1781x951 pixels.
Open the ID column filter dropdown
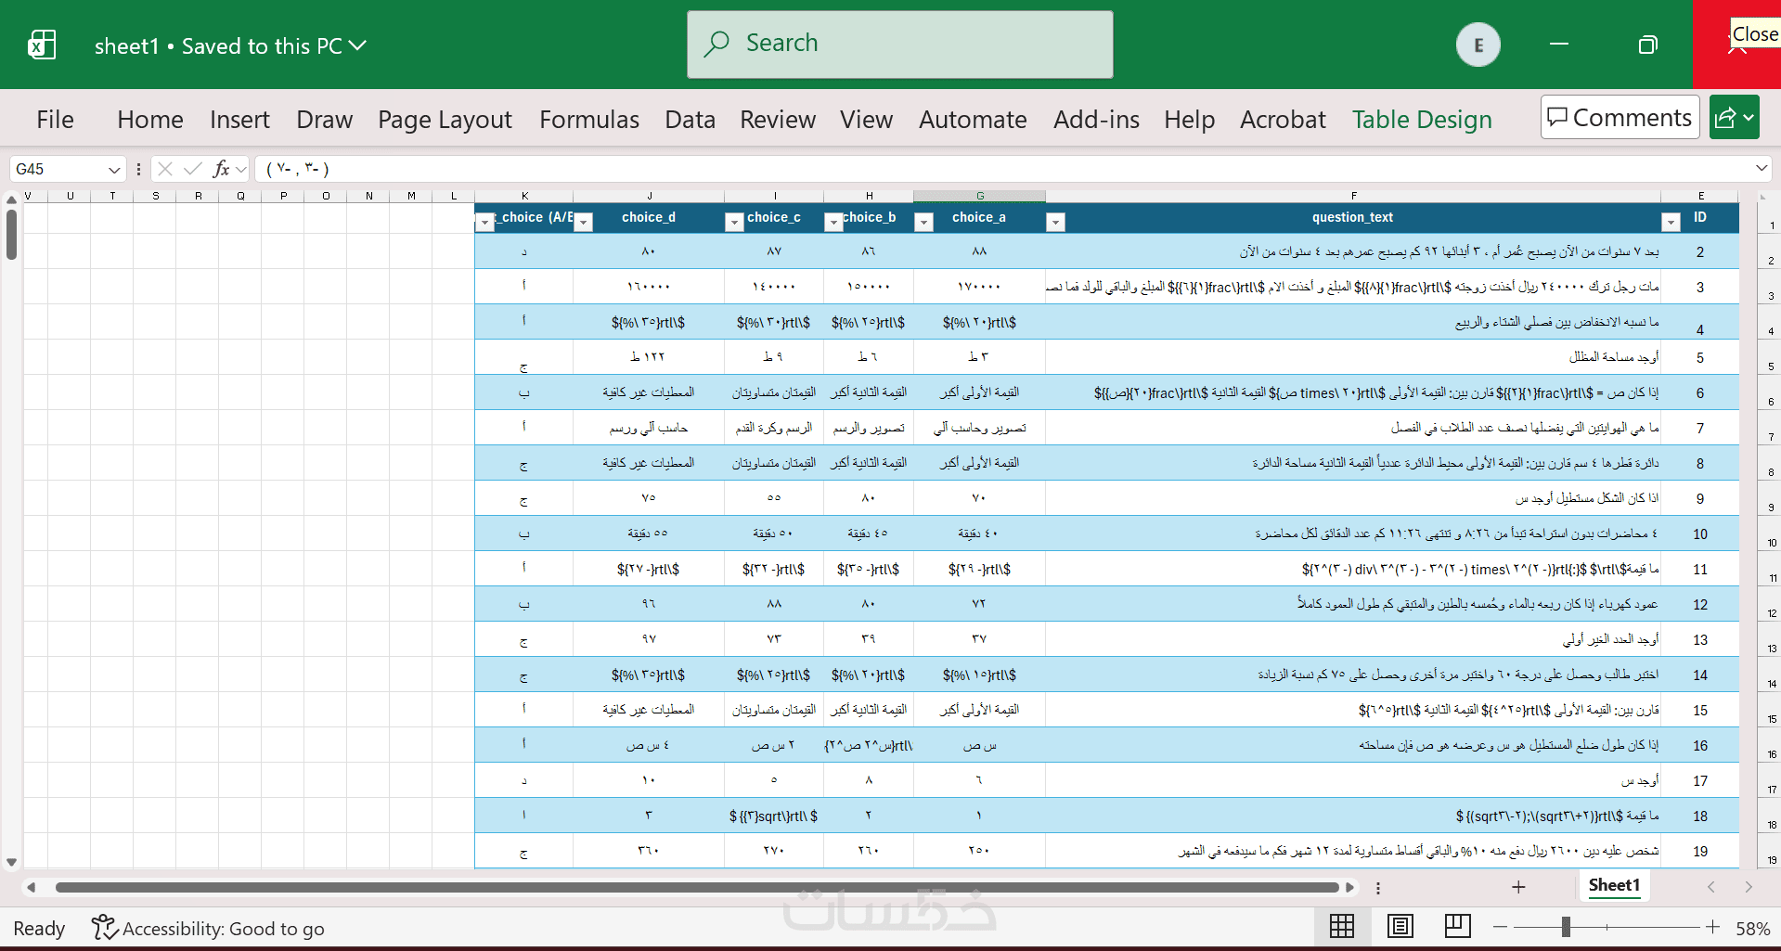(x=1671, y=222)
